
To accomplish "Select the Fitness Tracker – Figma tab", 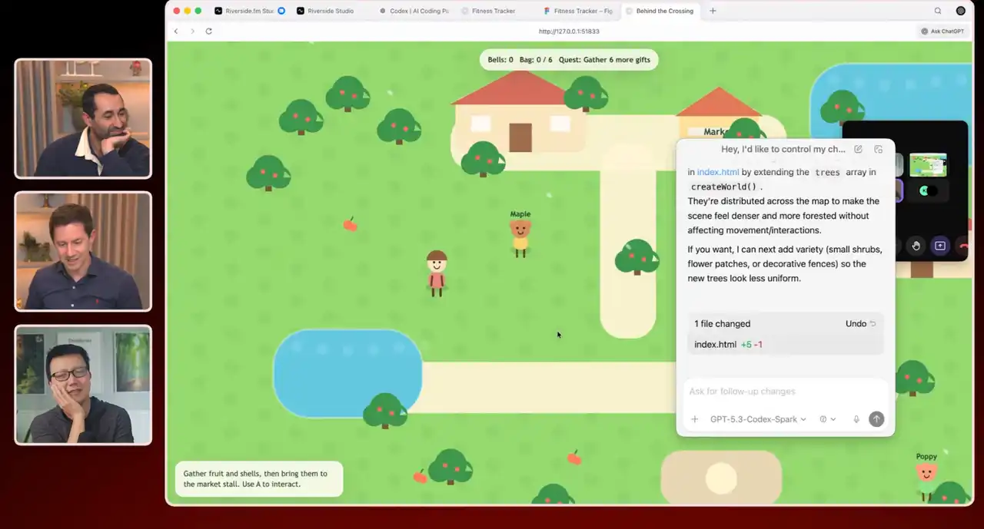I will pos(582,11).
